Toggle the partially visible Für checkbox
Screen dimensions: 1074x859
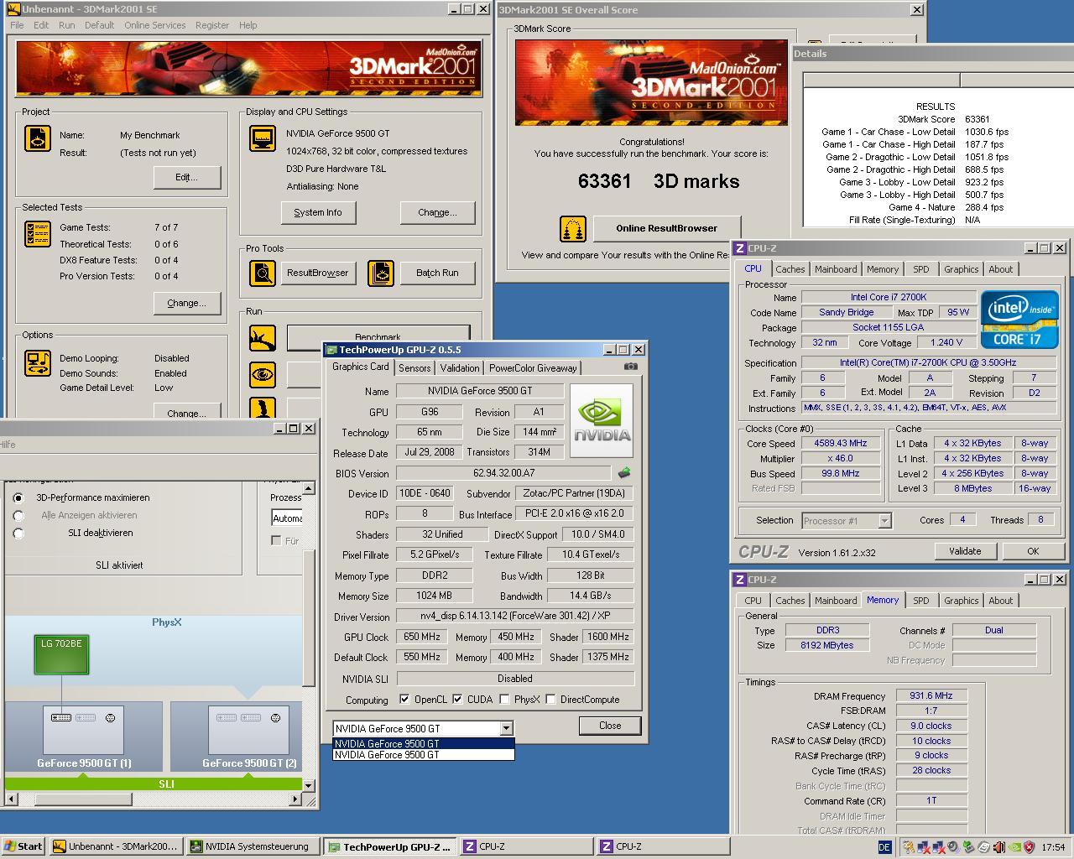(276, 540)
